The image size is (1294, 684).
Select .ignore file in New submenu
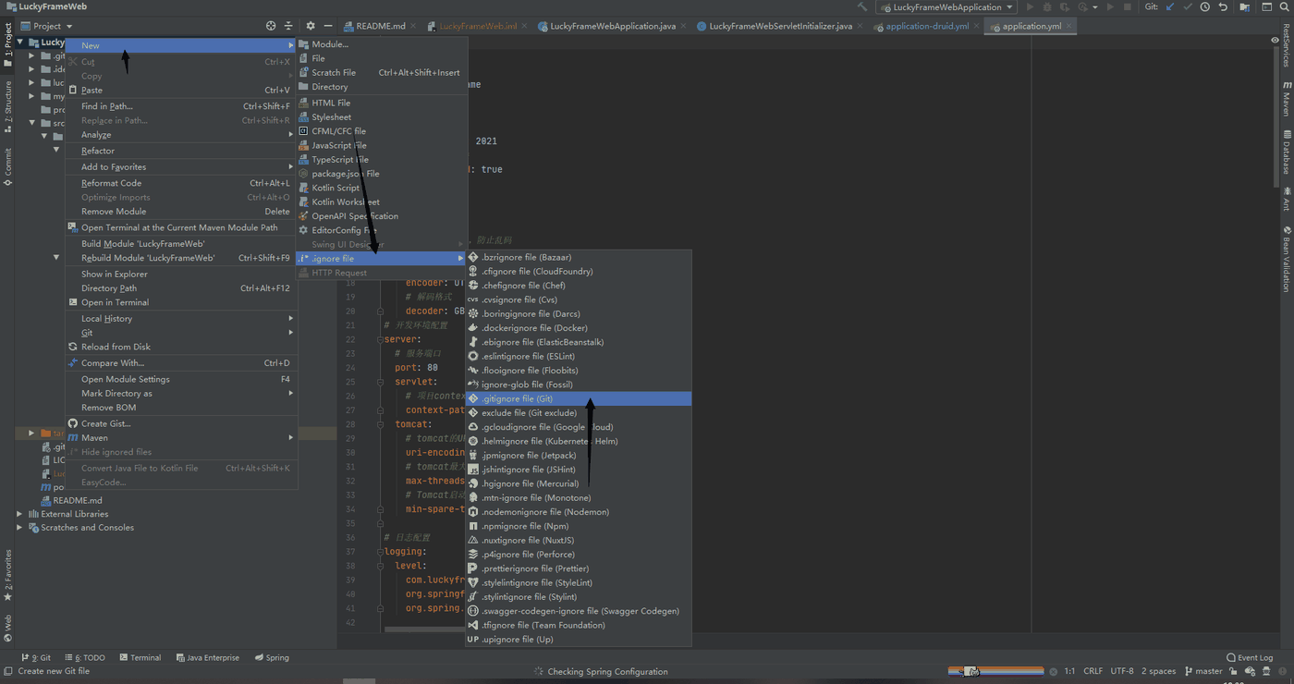pyautogui.click(x=381, y=259)
